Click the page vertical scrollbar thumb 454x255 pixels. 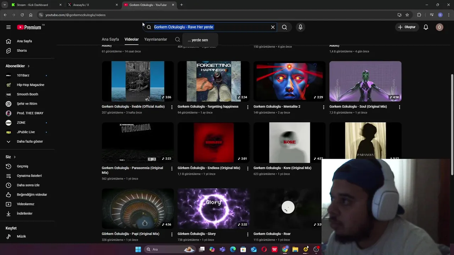[x=452, y=124]
